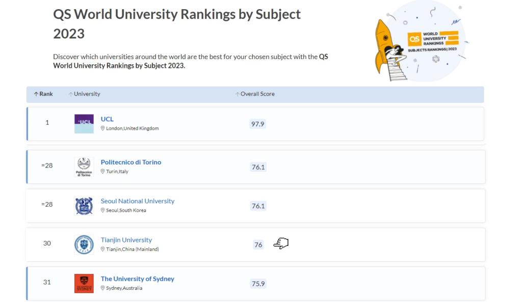
Task: Click the score 76 for Tianjin University
Action: (258, 245)
